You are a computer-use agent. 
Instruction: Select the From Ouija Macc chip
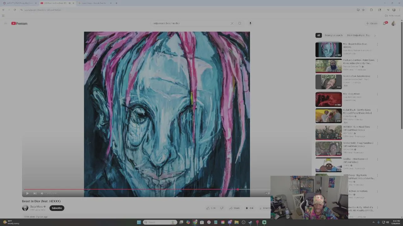[x=358, y=35]
